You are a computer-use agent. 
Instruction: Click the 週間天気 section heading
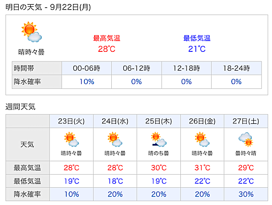pyautogui.click(x=21, y=107)
